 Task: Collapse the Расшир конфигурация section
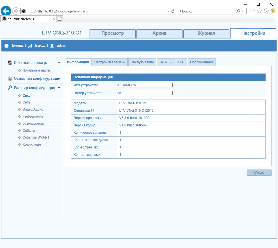59,88
